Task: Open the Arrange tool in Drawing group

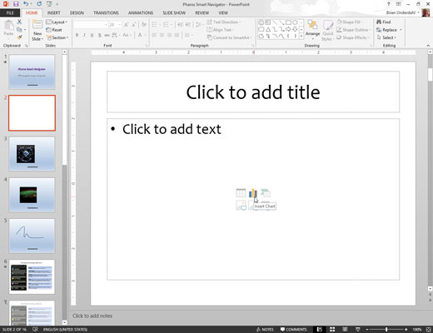Action: [312, 29]
